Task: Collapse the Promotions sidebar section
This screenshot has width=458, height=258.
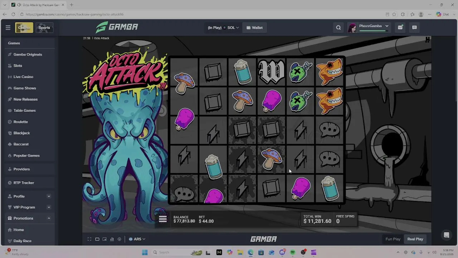Action: coord(49,218)
